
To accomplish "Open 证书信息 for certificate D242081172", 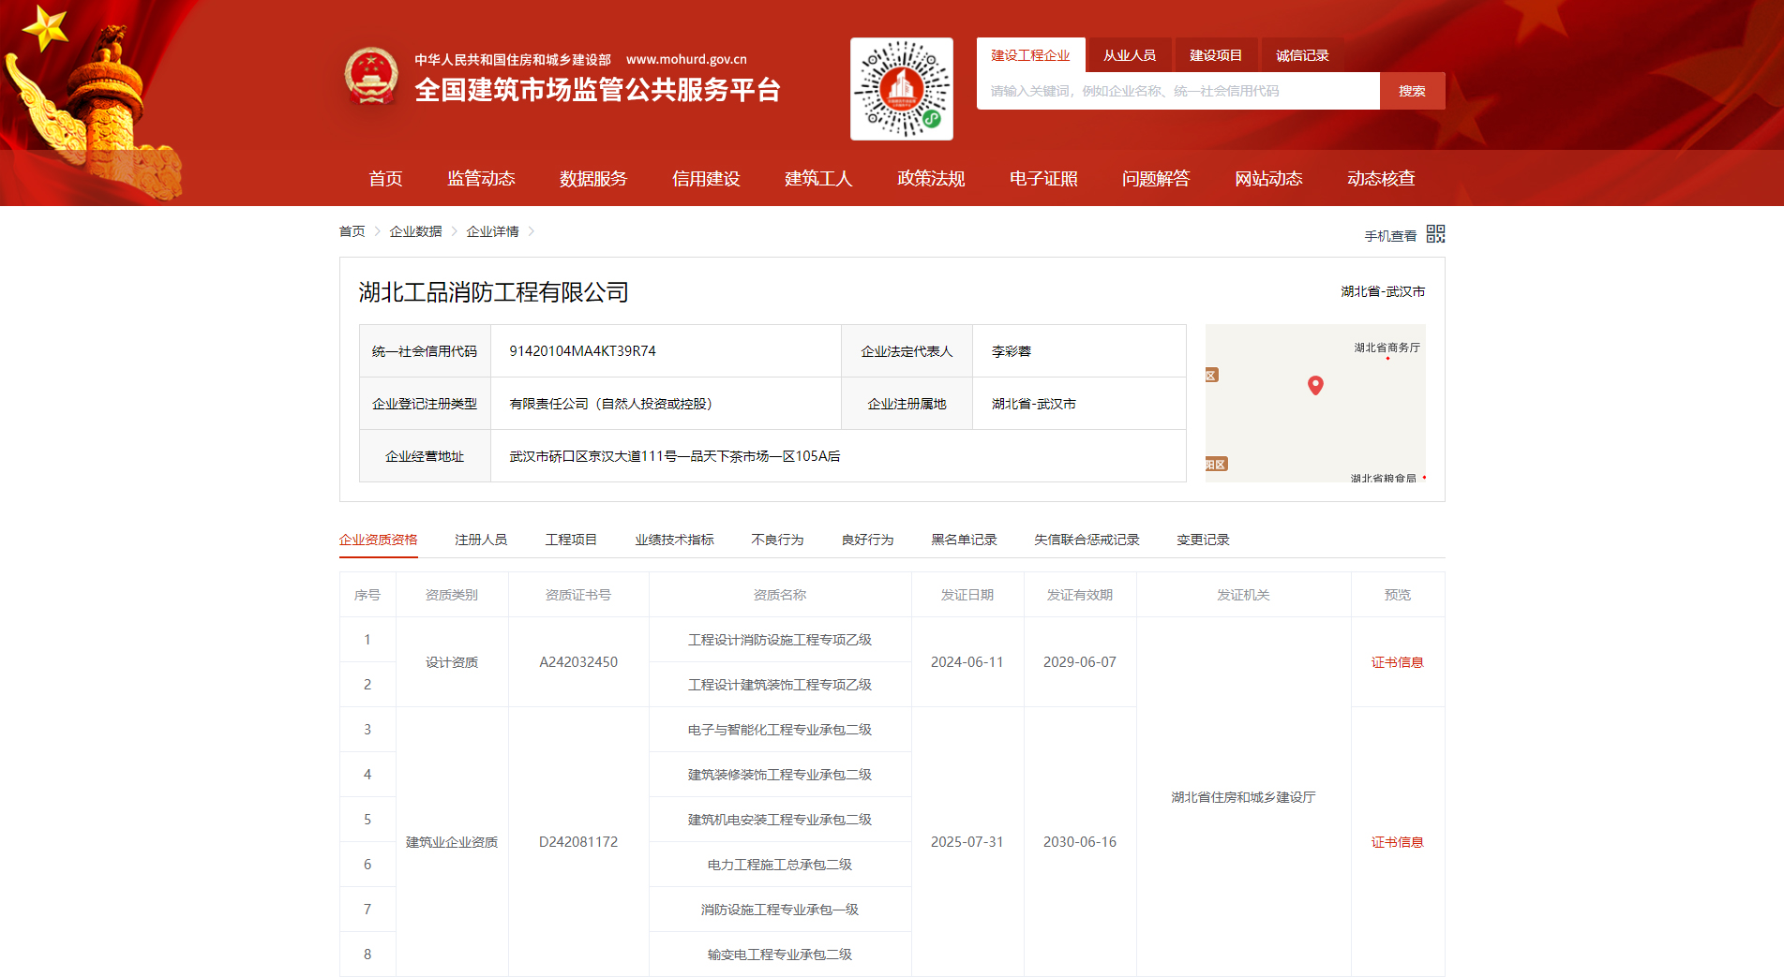I will [1397, 842].
